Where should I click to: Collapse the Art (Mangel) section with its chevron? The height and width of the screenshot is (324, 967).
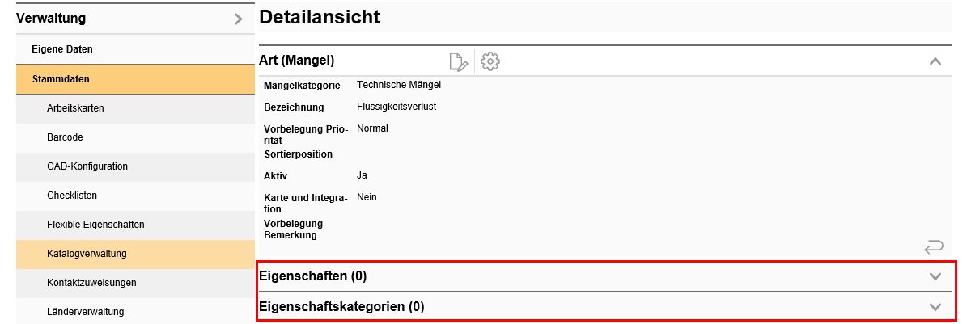935,61
